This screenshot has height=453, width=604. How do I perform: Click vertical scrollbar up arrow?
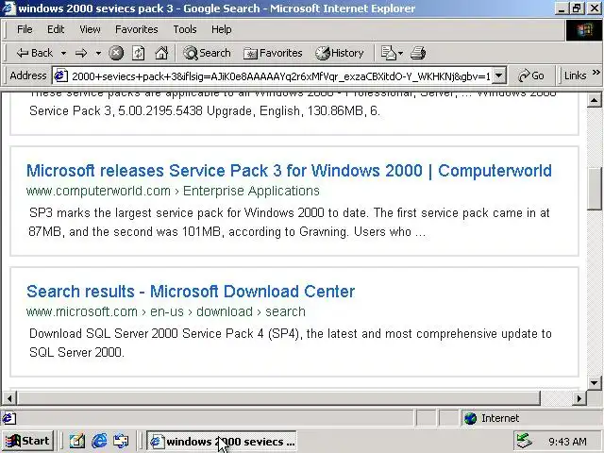point(594,101)
